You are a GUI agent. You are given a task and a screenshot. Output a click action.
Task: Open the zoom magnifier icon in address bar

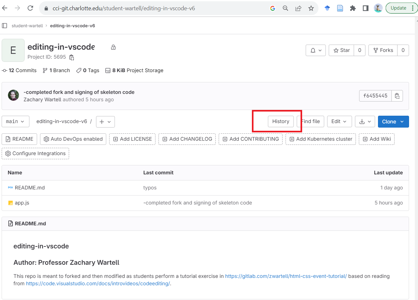point(285,8)
